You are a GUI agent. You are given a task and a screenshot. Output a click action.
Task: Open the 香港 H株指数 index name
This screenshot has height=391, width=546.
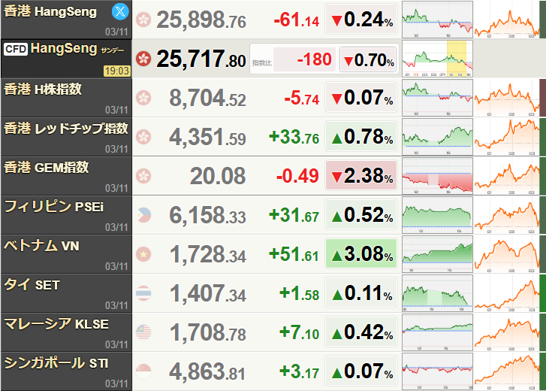tap(43, 89)
